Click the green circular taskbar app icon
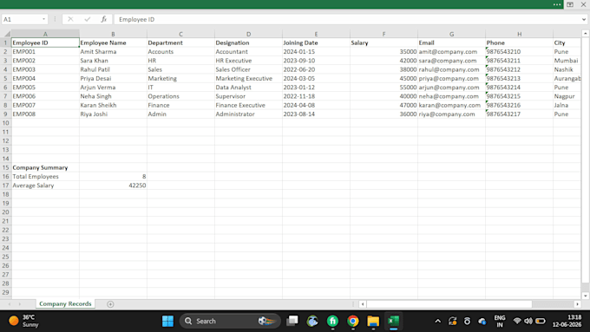 pos(332,321)
